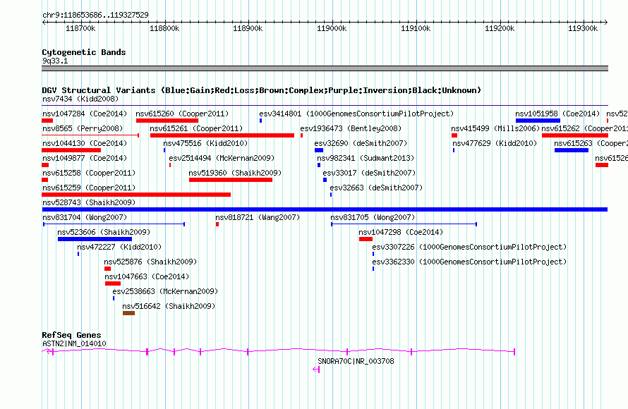628x409 pixels.
Task: Open esv2538663 (McKernan2009) label
Action: click(165, 291)
